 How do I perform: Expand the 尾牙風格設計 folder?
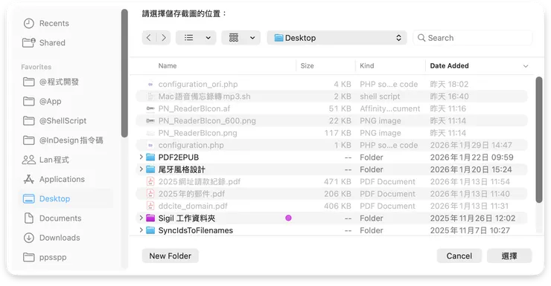click(141, 169)
